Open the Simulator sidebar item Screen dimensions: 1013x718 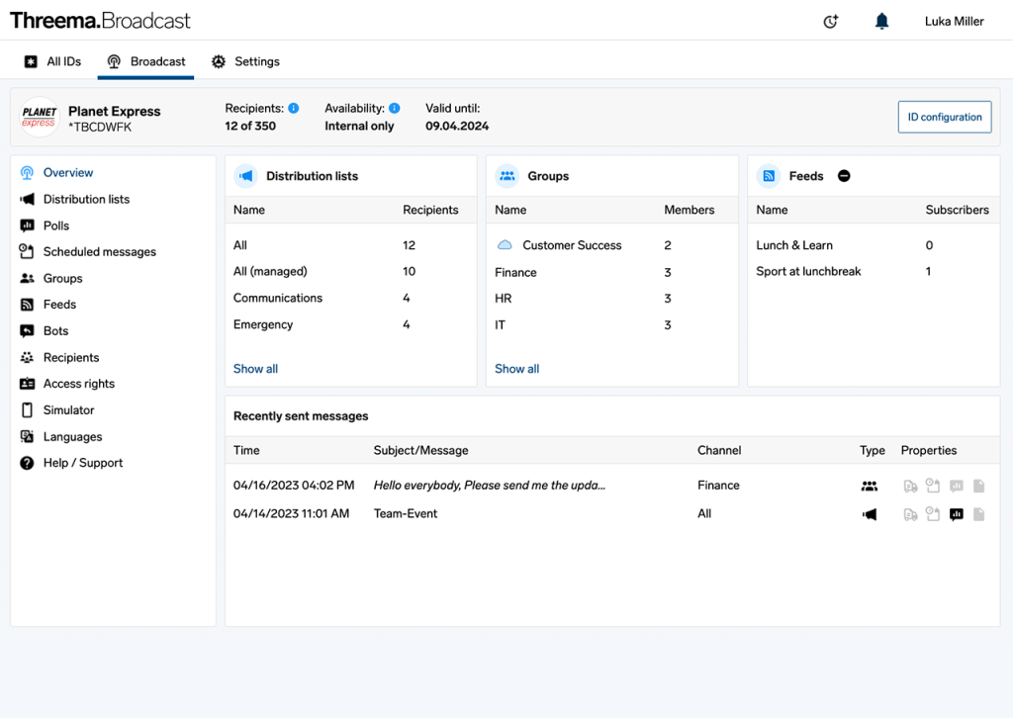pyautogui.click(x=68, y=410)
